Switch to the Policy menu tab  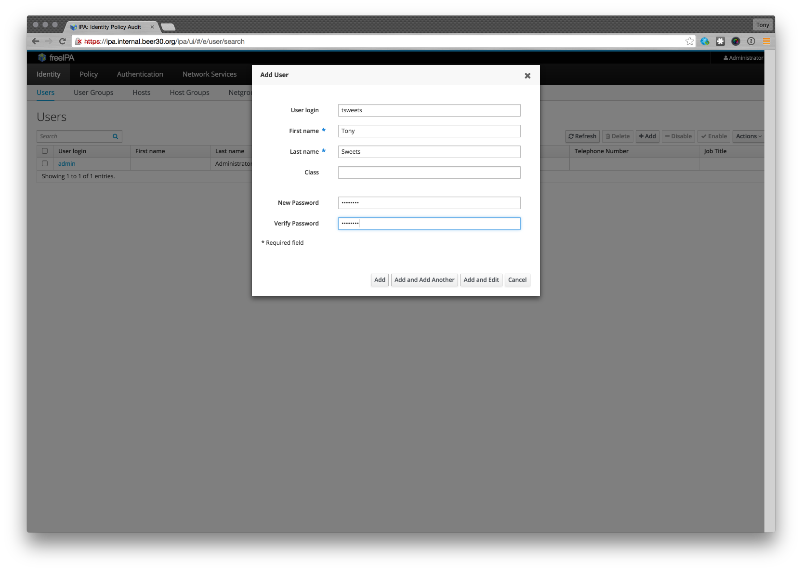tap(89, 74)
